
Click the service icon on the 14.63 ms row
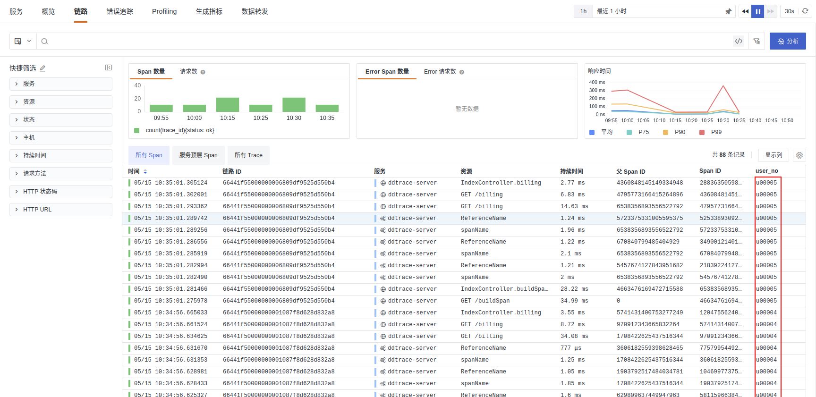(383, 206)
